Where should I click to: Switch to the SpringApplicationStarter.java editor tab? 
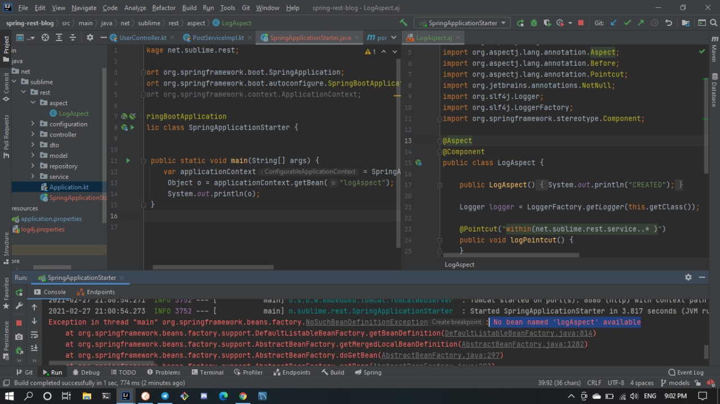(310, 38)
